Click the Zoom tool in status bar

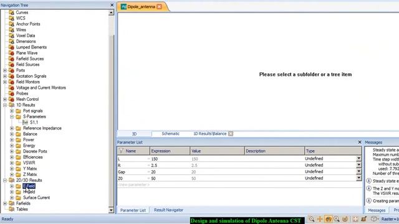tap(312, 219)
